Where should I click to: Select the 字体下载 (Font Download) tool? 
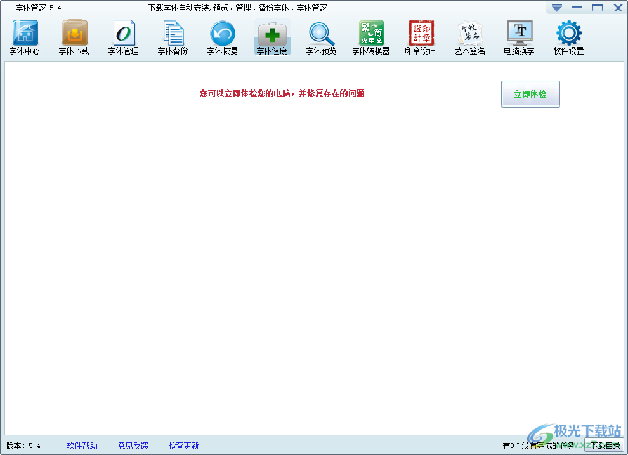(x=74, y=37)
